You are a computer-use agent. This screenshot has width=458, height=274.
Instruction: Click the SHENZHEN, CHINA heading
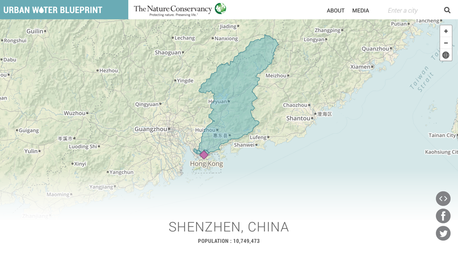pos(229,227)
